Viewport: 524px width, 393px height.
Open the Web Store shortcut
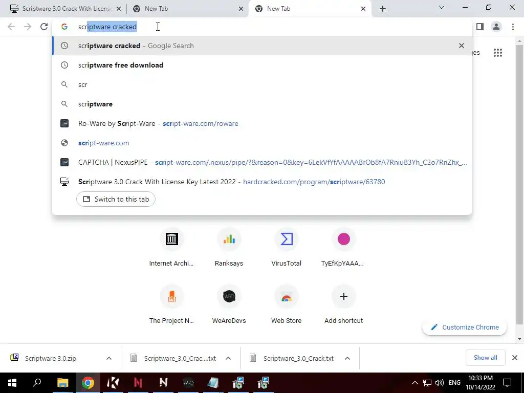pos(287,305)
